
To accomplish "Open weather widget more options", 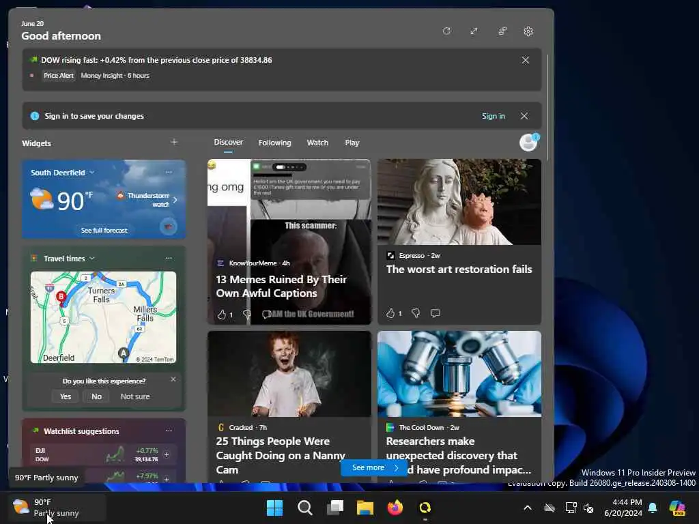I will 169,172.
